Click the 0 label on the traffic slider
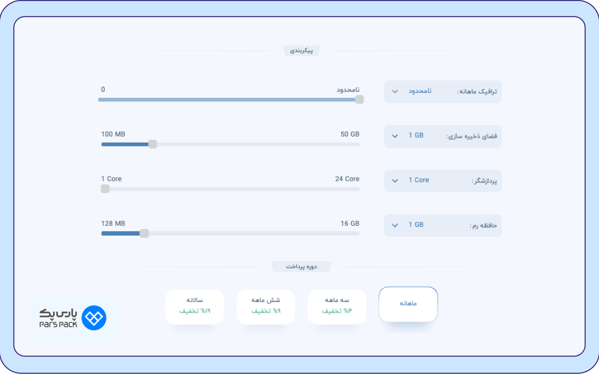The width and height of the screenshot is (599, 374). pyautogui.click(x=103, y=90)
